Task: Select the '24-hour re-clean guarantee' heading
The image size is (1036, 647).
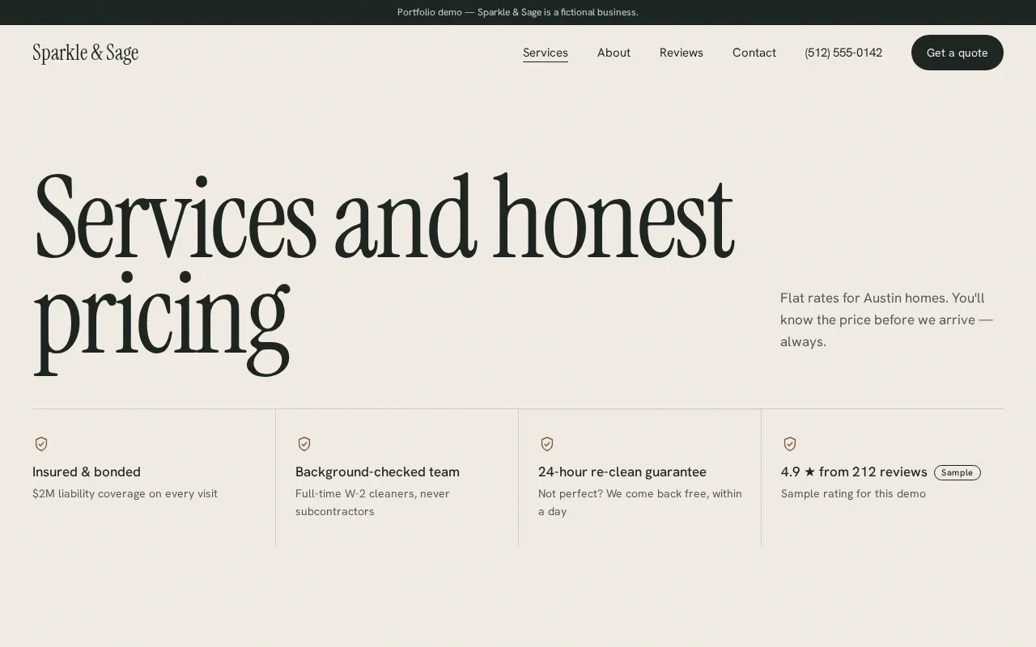Action: pyautogui.click(x=622, y=472)
